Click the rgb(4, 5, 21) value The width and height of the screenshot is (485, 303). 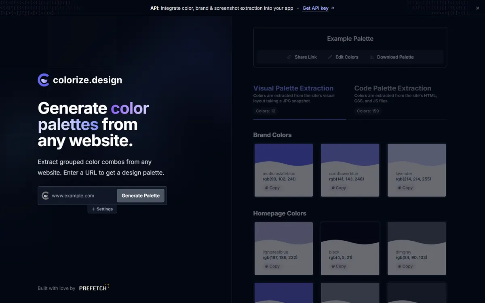point(341,257)
